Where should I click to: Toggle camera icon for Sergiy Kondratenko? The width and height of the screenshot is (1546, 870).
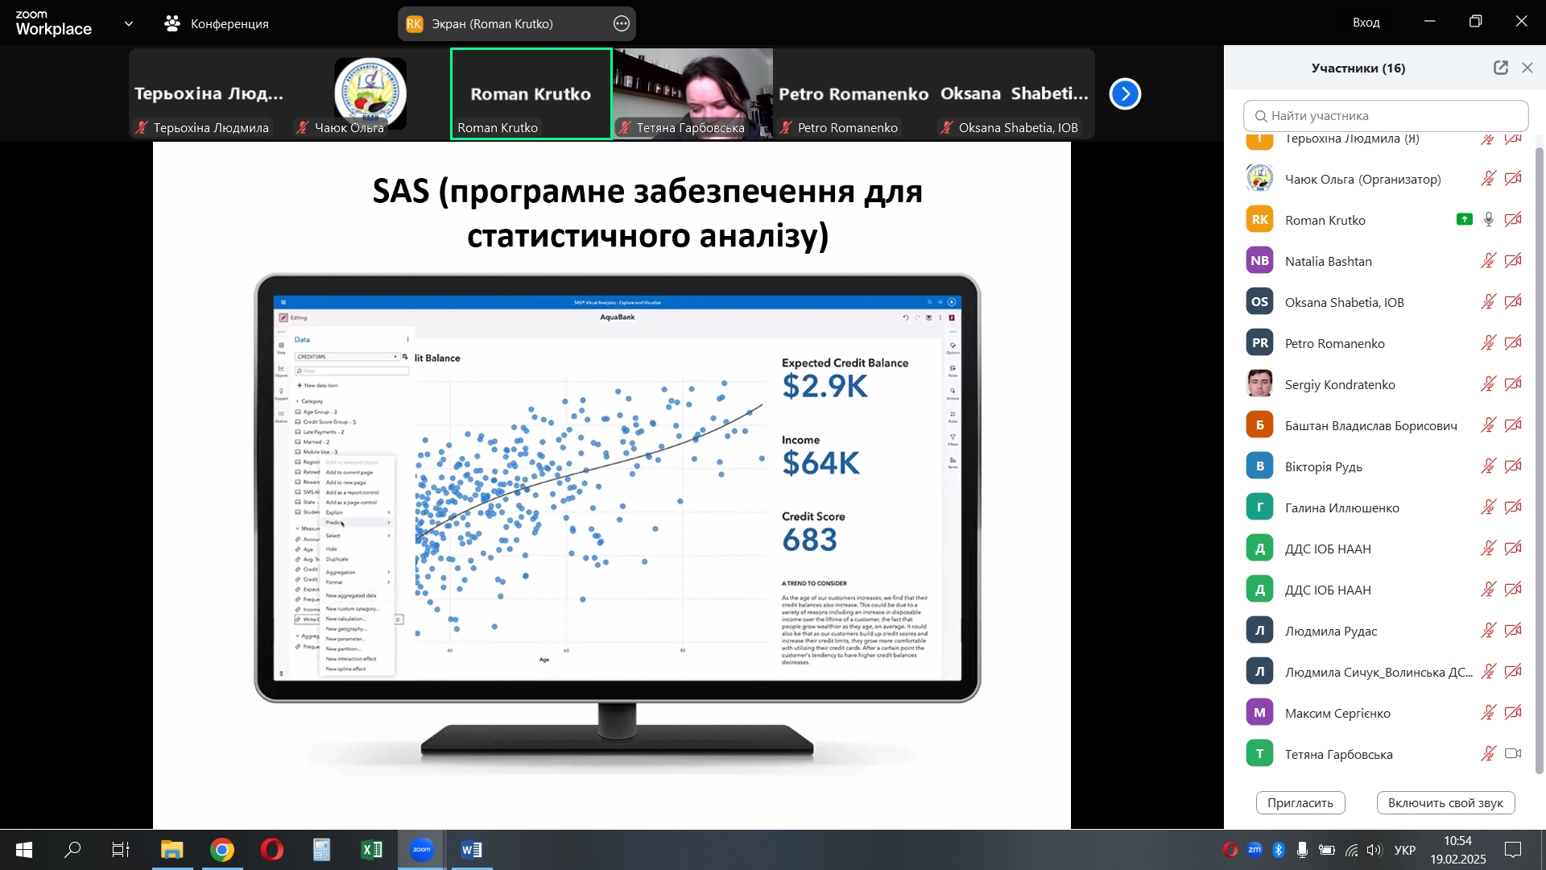(1514, 384)
